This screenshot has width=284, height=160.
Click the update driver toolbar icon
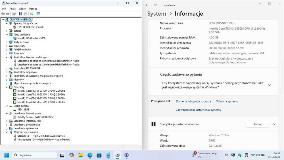[32, 14]
